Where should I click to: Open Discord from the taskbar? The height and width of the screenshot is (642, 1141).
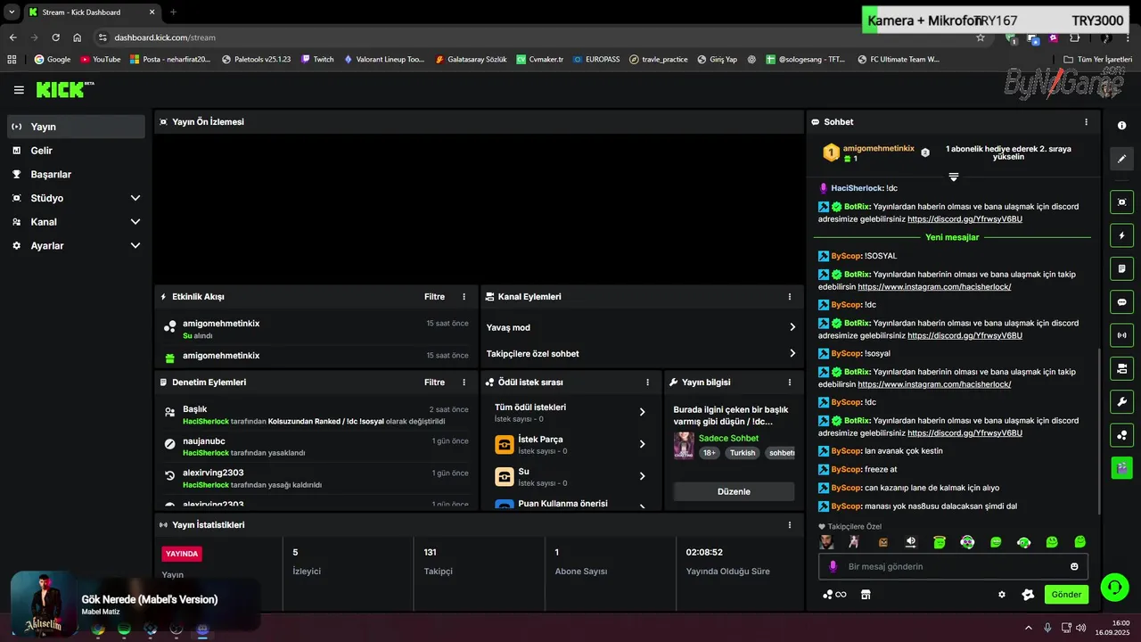click(202, 630)
